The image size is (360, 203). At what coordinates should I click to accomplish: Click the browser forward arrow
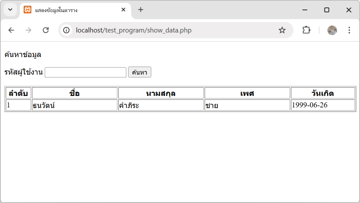click(28, 30)
